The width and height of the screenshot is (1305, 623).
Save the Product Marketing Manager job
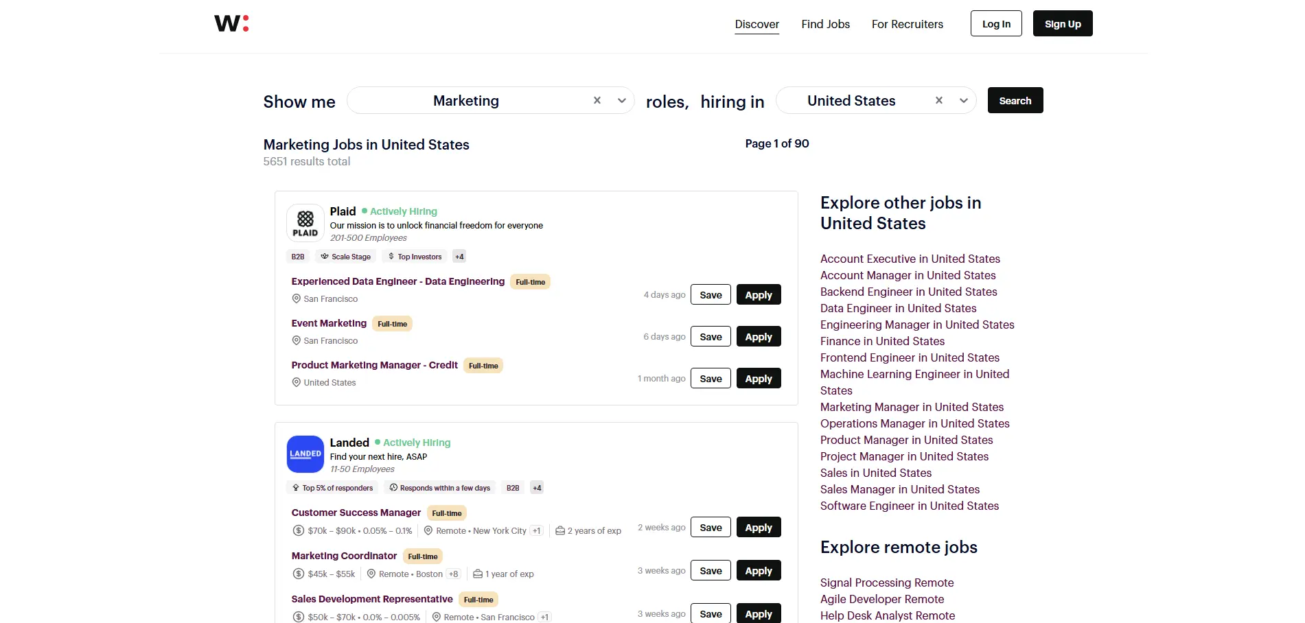pos(711,378)
